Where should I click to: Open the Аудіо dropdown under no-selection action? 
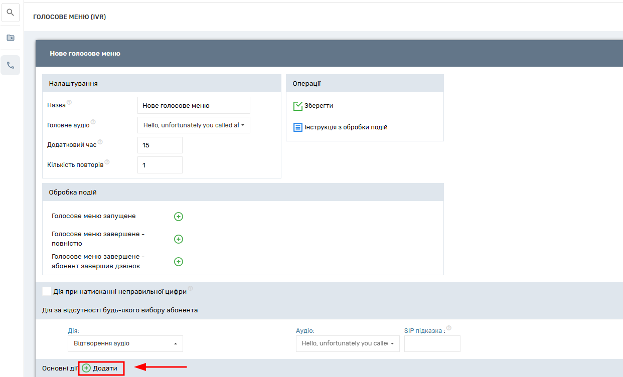click(347, 343)
